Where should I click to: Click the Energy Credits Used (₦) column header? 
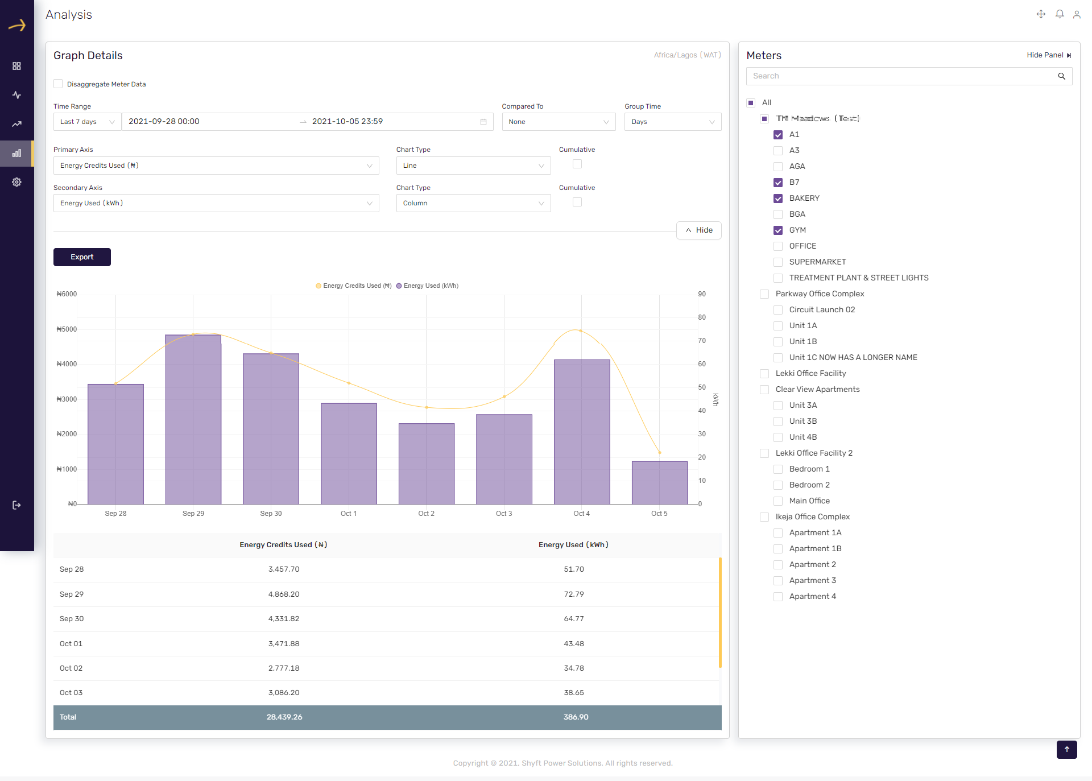[283, 545]
